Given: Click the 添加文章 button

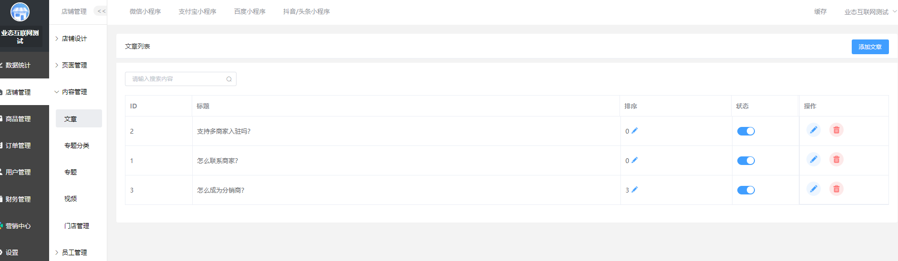Looking at the screenshot, I should pyautogui.click(x=870, y=47).
